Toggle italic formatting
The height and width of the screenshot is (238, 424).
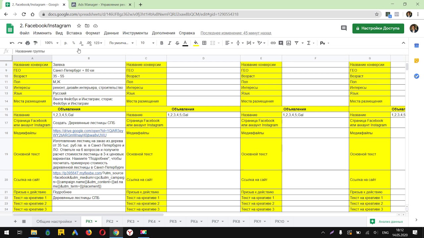[x=170, y=43]
